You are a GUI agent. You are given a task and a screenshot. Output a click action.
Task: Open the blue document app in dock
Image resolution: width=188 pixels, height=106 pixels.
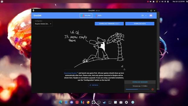coord(66,102)
